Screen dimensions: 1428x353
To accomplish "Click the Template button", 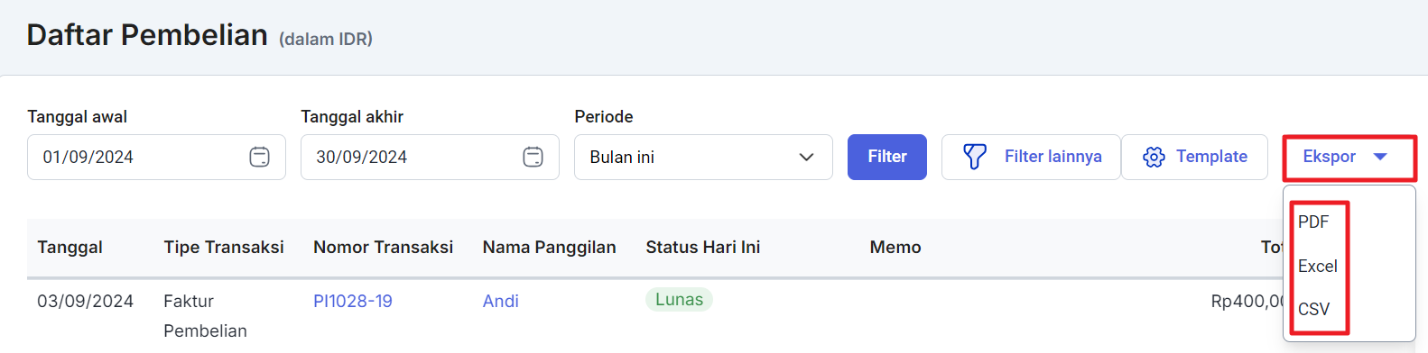I will pos(1194,157).
